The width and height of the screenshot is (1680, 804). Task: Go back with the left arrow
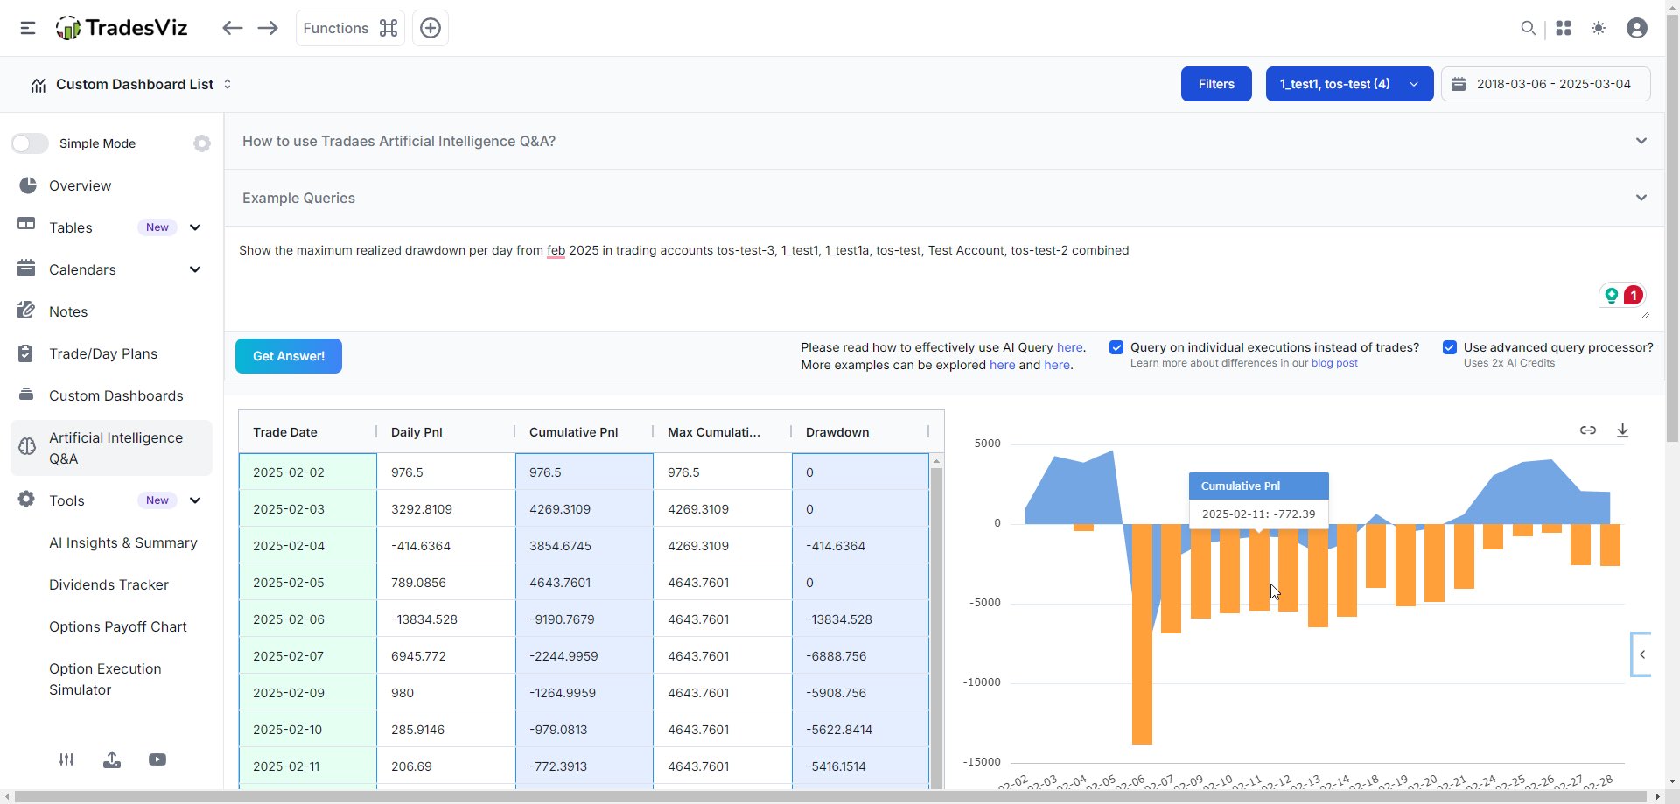(x=232, y=28)
